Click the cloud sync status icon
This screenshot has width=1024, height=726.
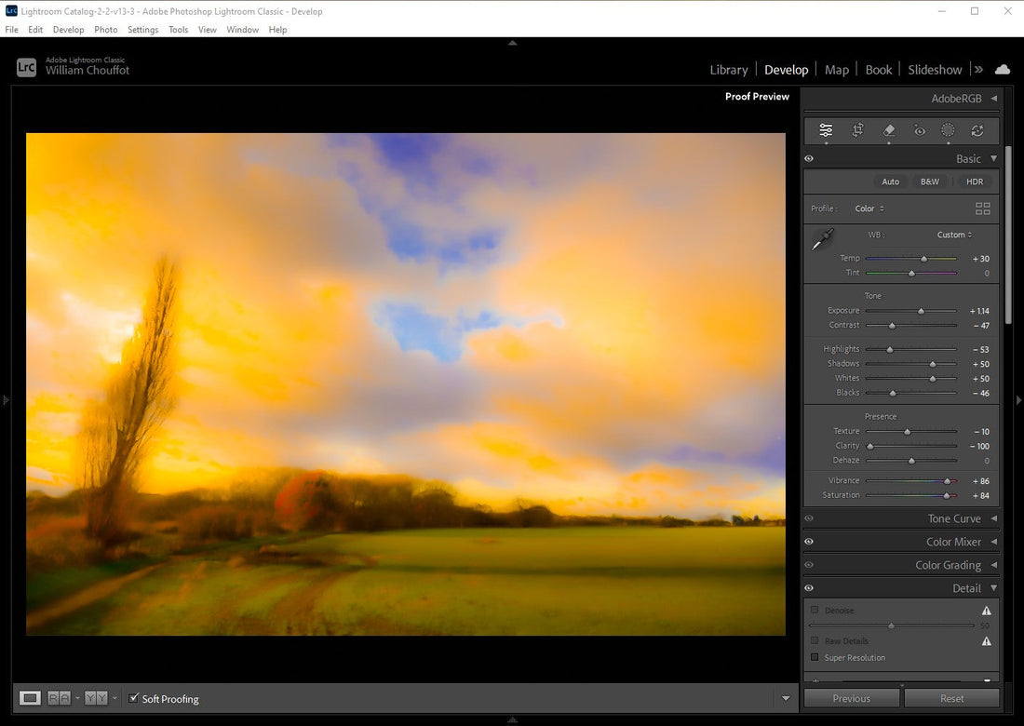[x=1003, y=70]
